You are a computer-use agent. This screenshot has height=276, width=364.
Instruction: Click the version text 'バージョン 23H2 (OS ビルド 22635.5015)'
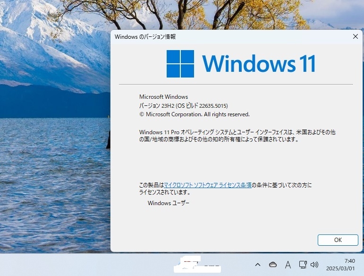(x=183, y=106)
